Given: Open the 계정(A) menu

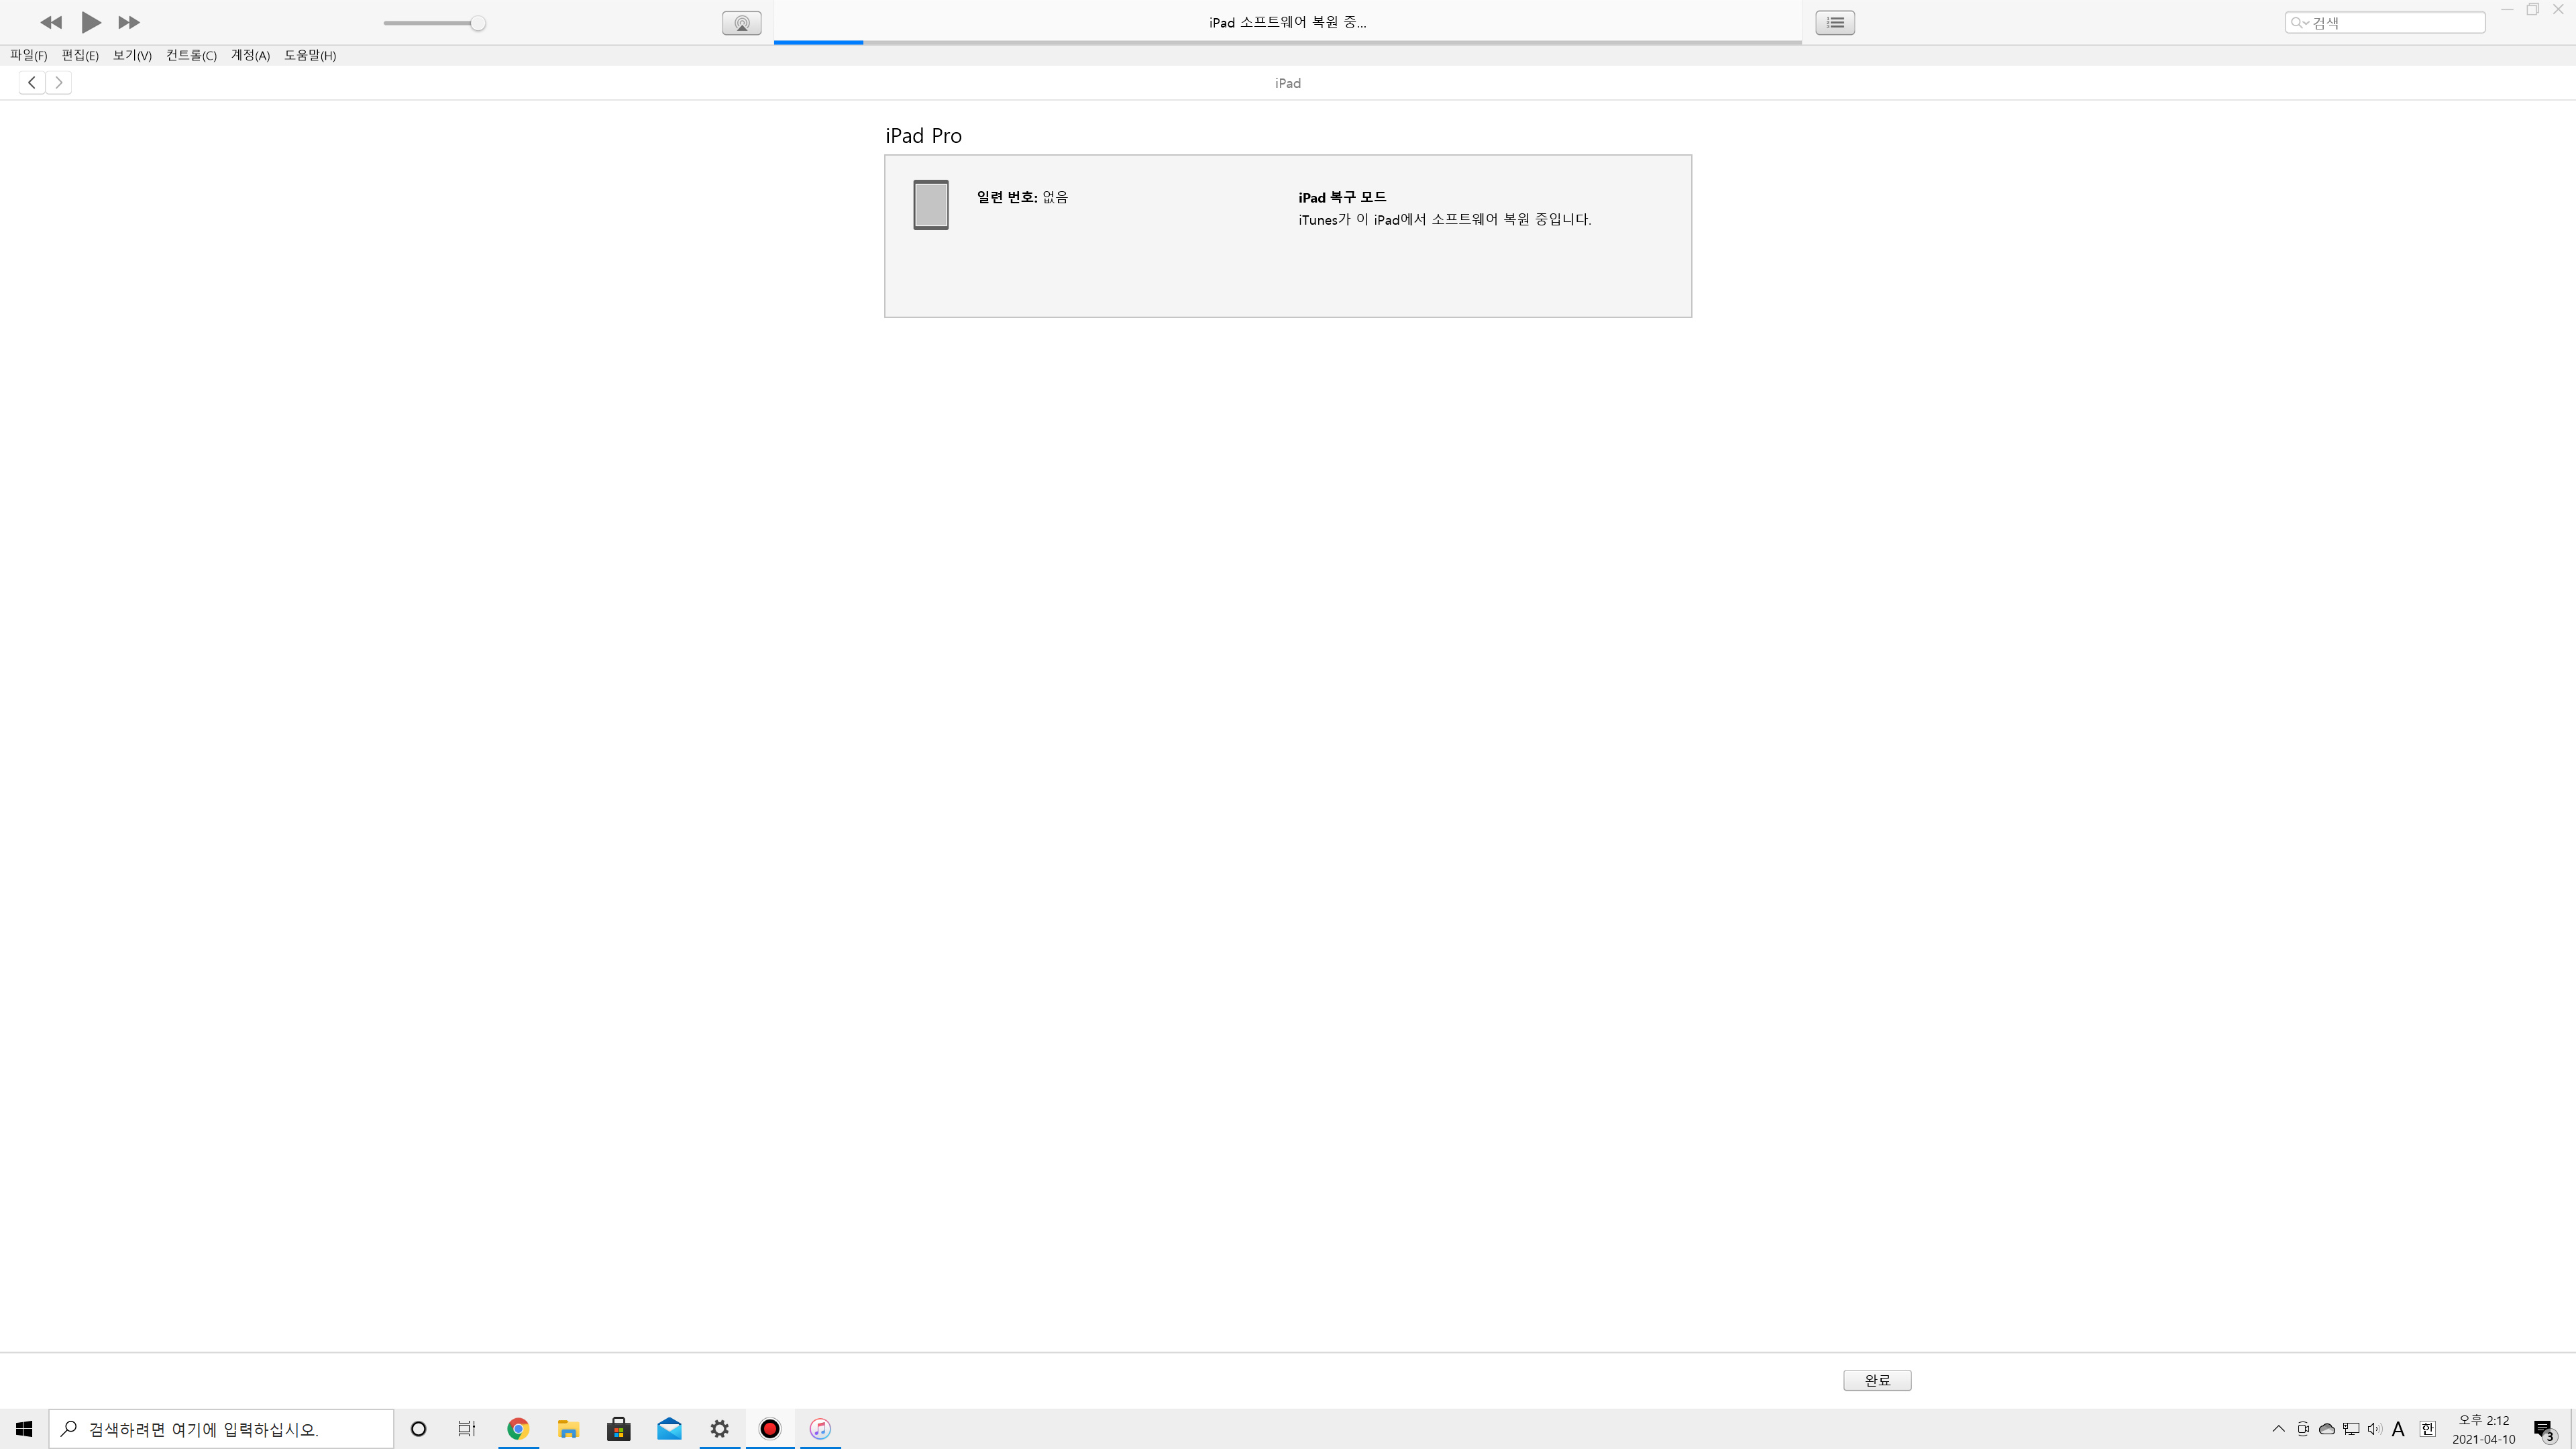Looking at the screenshot, I should click(x=250, y=55).
